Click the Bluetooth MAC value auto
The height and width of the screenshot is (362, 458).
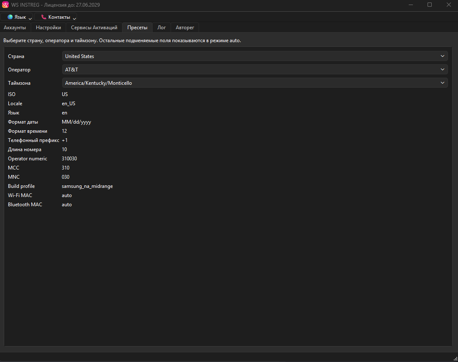tap(67, 205)
